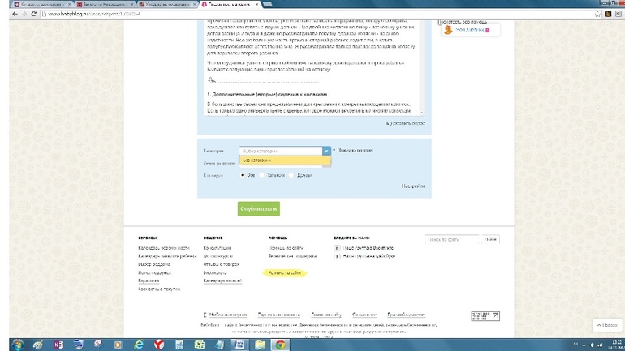This screenshot has height=351, width=625.
Task: Switch to Chrome in the taskbar
Action: tap(281, 345)
